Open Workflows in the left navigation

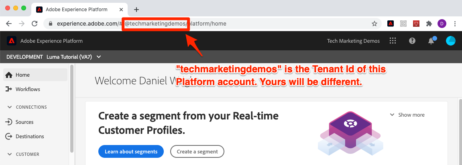35,89
